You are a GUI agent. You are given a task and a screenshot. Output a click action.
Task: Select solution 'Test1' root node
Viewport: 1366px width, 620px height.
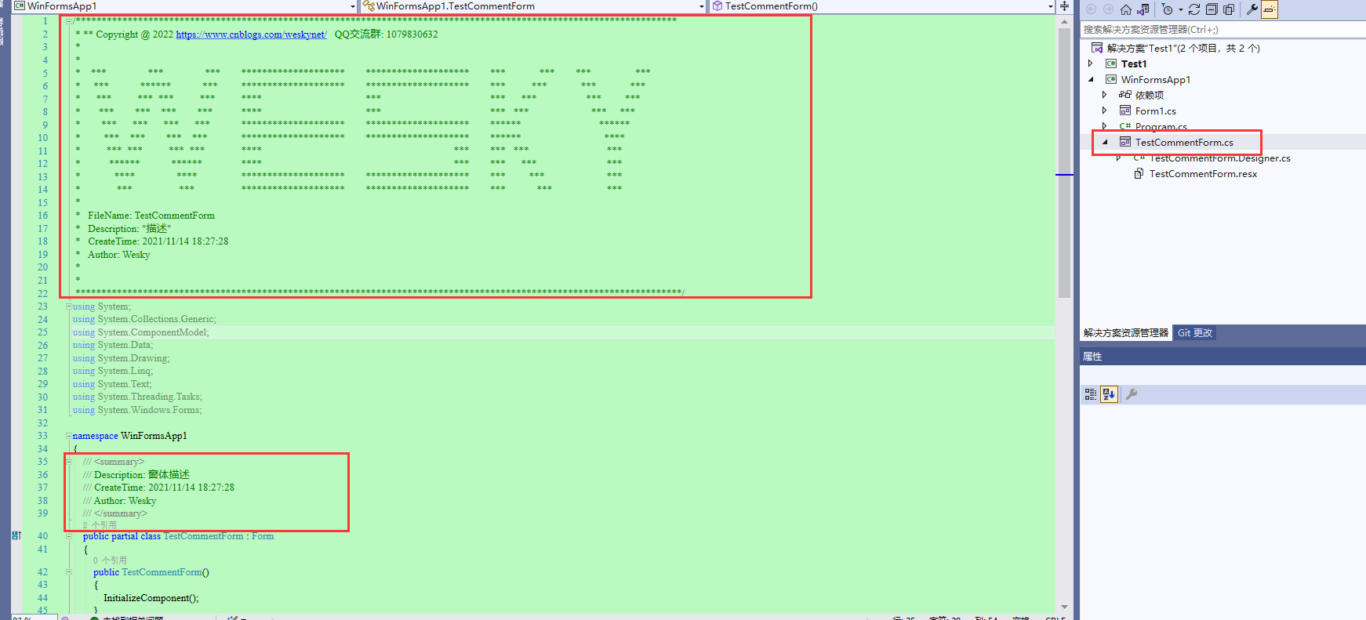click(1183, 48)
